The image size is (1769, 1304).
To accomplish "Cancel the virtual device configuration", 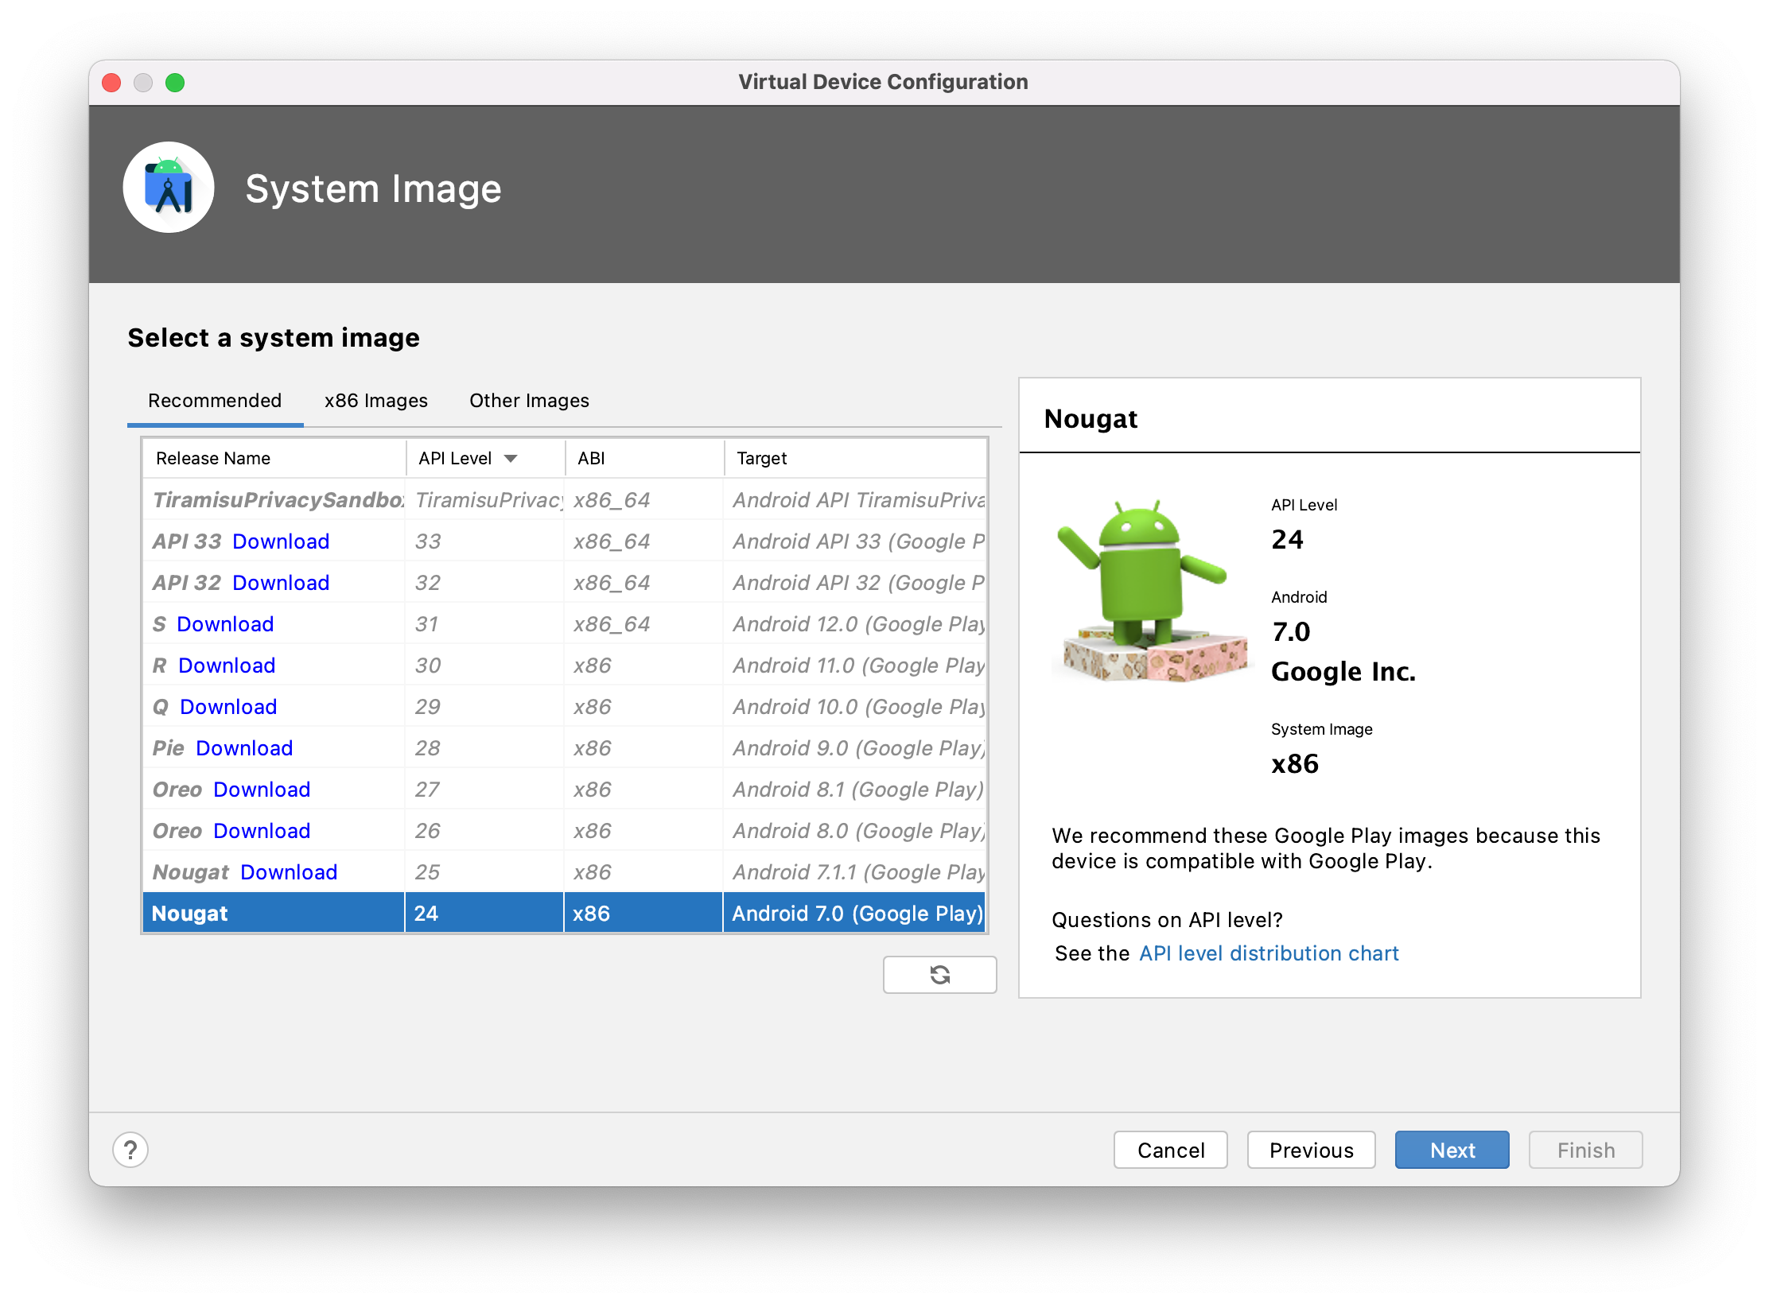I will point(1170,1150).
